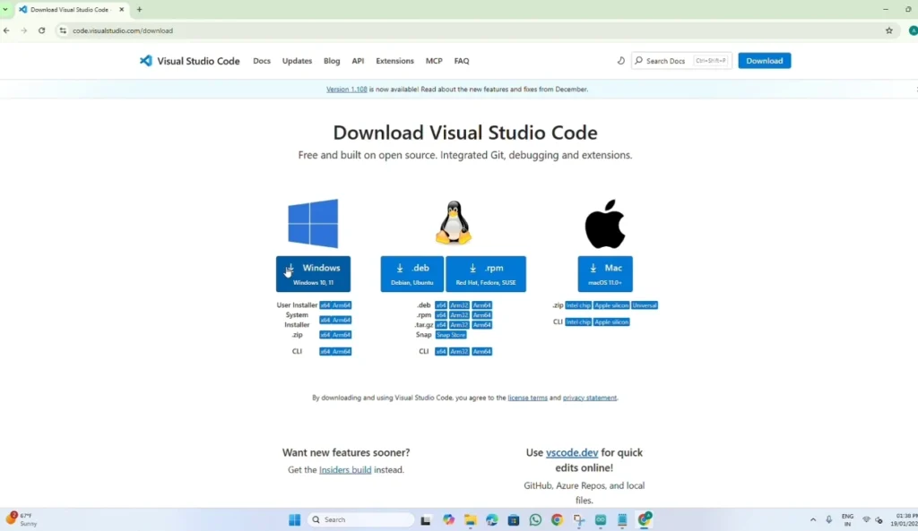
Task: Click the large Windows logo image
Action: coord(313,224)
